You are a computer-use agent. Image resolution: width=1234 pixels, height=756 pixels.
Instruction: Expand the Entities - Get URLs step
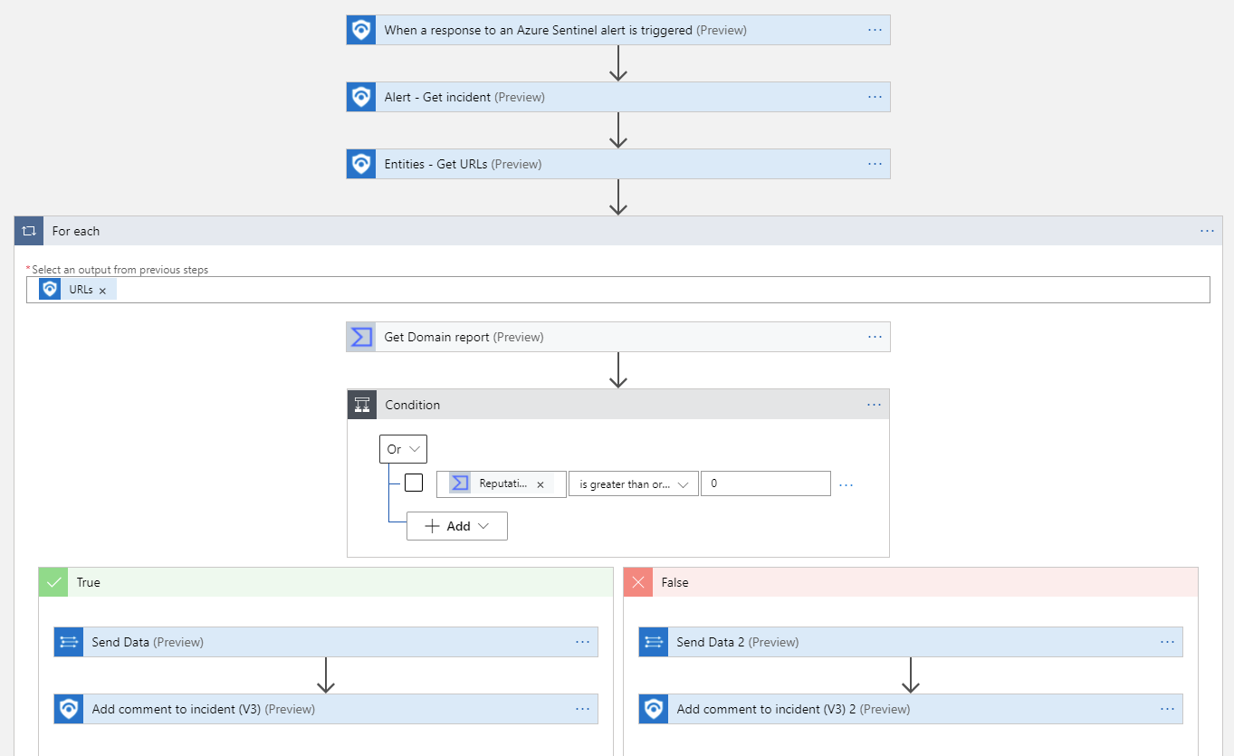click(x=618, y=164)
